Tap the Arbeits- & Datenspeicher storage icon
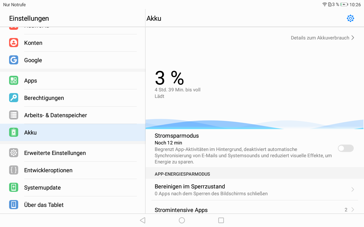The width and height of the screenshot is (364, 227). 14,115
